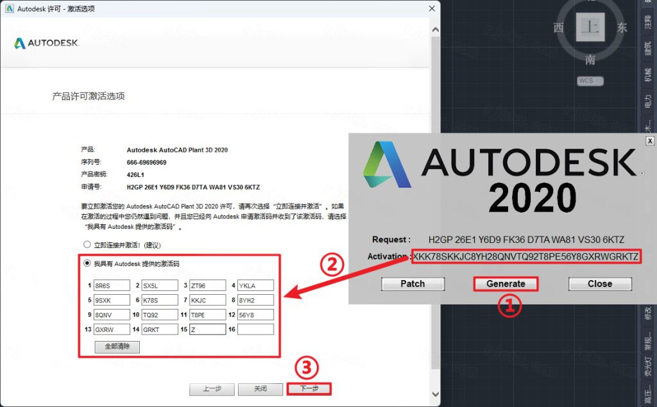657x407 pixels.
Task: Click activation code field 12 containing 56Y8
Action: pyautogui.click(x=255, y=315)
